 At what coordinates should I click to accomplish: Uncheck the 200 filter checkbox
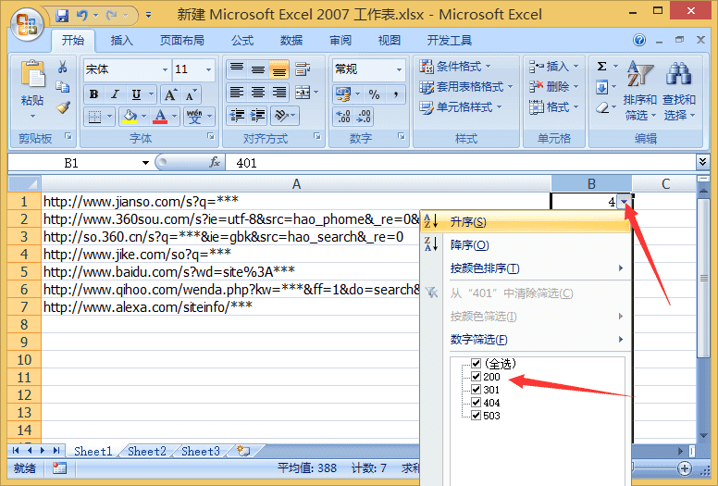(x=477, y=377)
